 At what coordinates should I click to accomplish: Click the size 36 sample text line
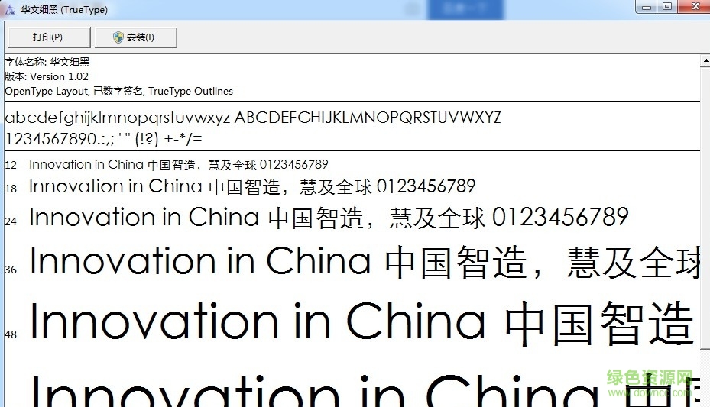365,262
